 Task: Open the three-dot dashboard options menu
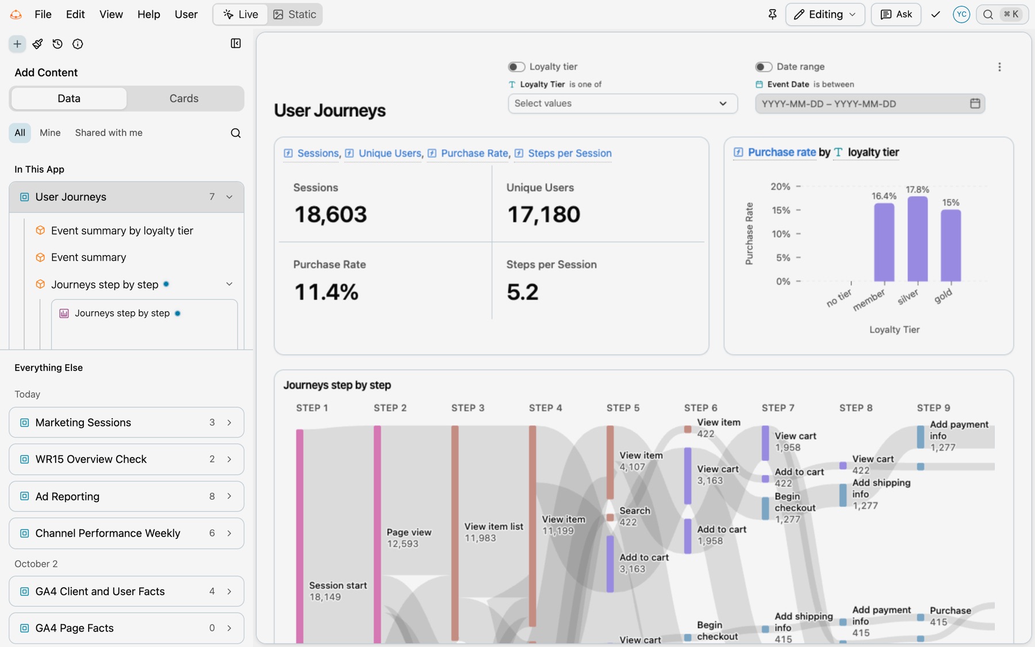999,67
